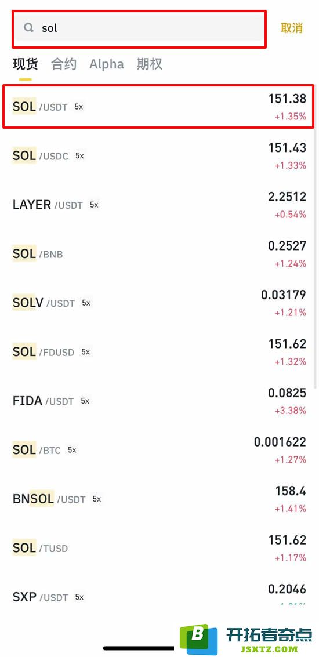Click the search magnifier icon

(x=28, y=28)
